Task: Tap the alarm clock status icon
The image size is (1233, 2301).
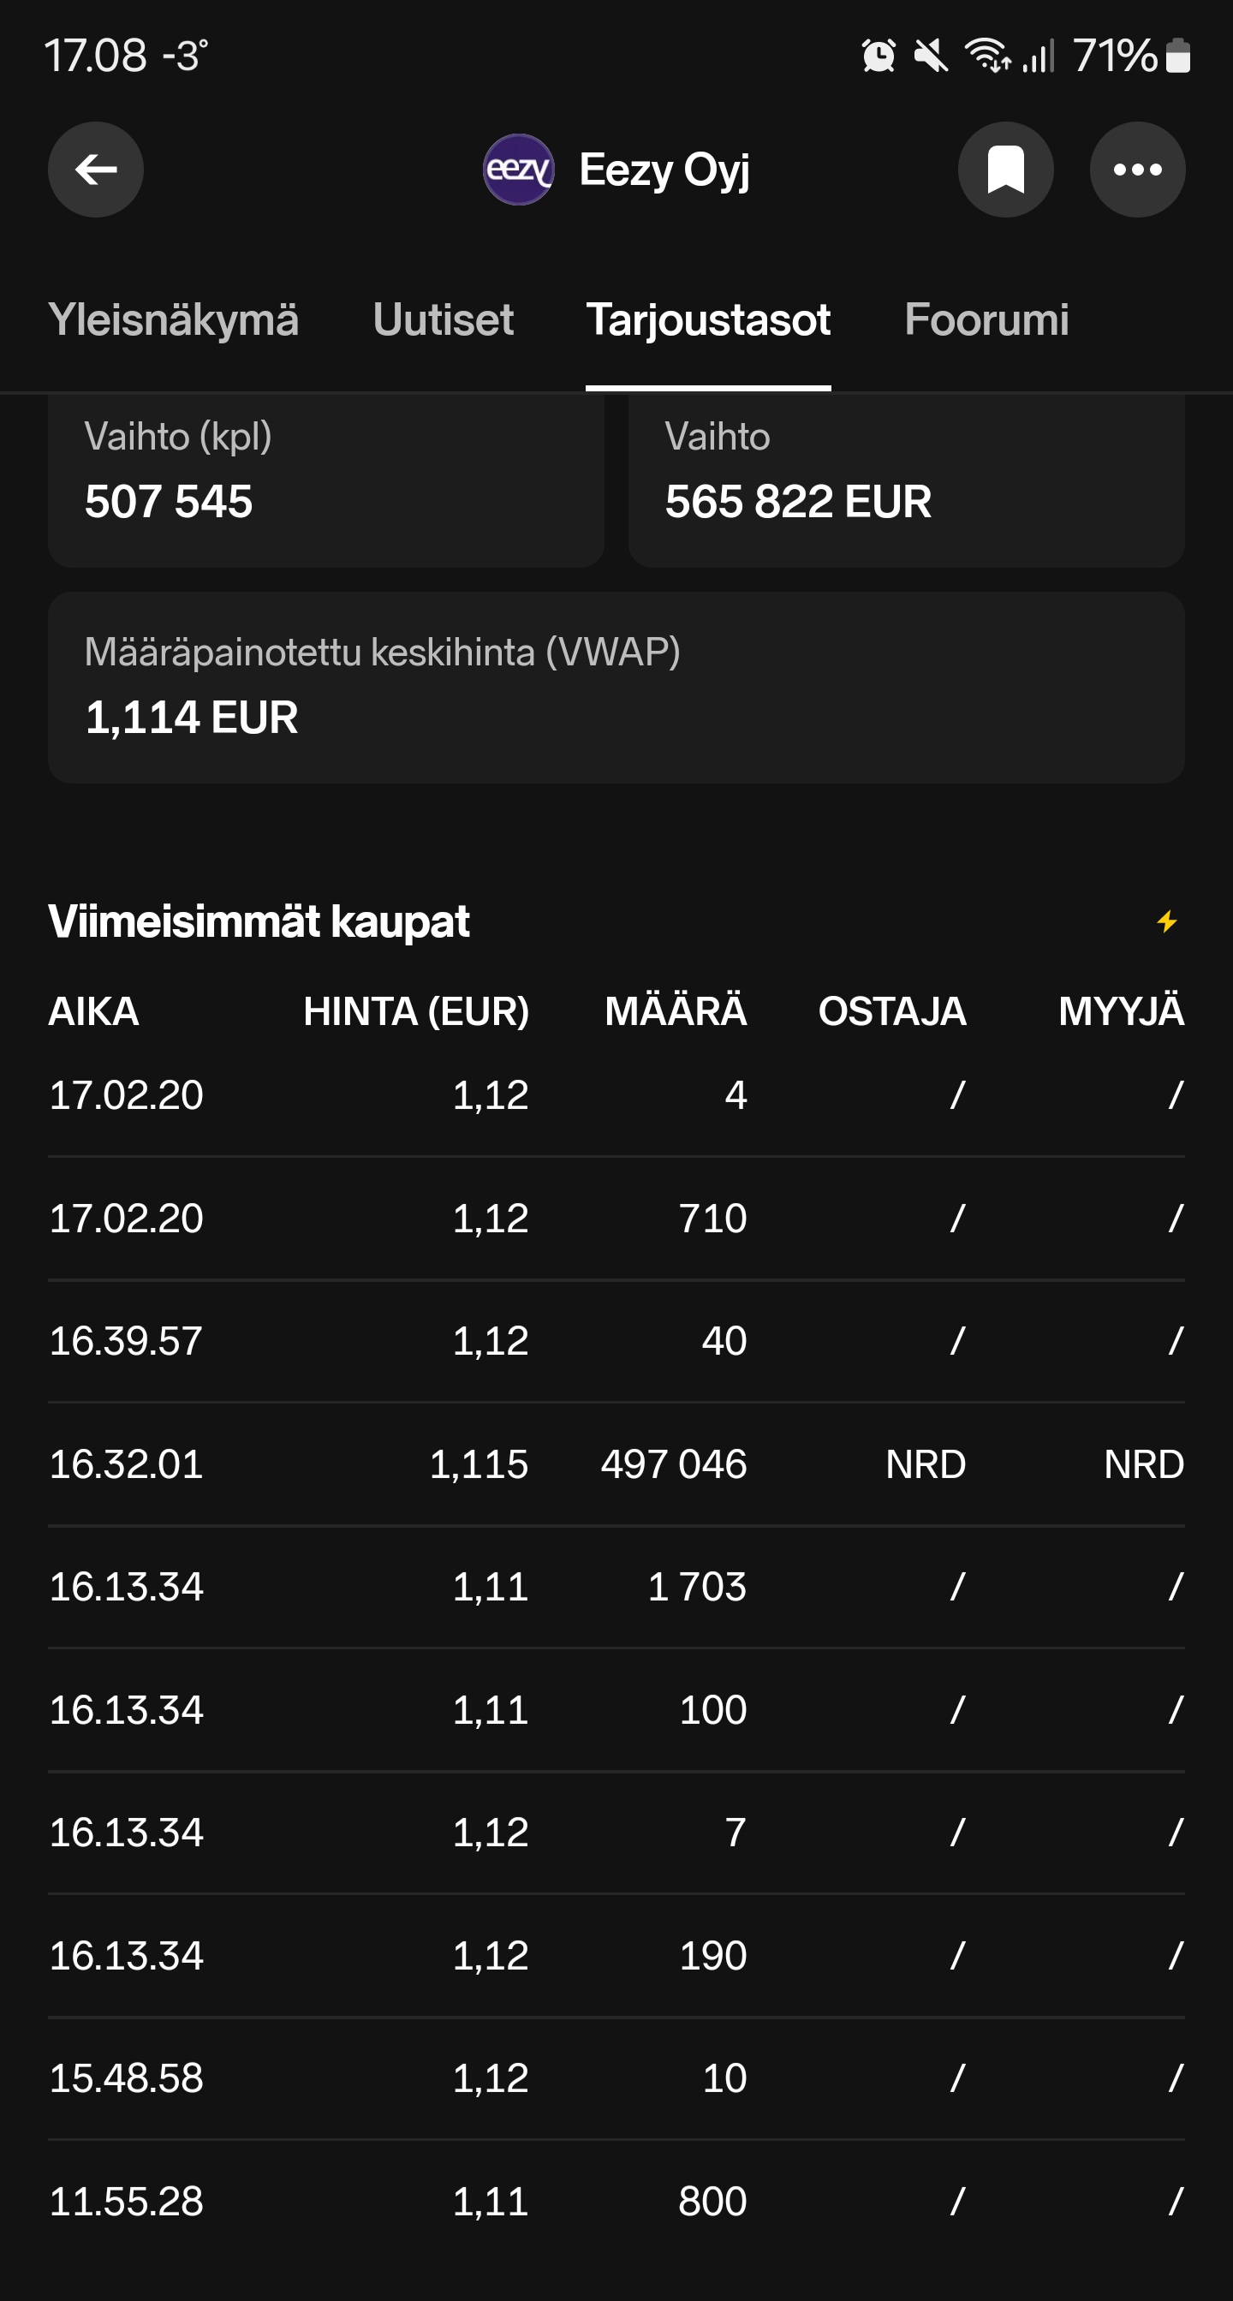Action: coord(879,57)
